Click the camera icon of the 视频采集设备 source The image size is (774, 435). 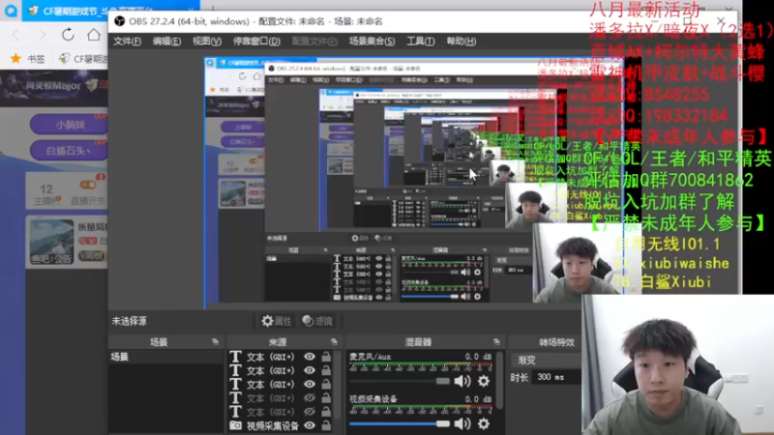(235, 425)
